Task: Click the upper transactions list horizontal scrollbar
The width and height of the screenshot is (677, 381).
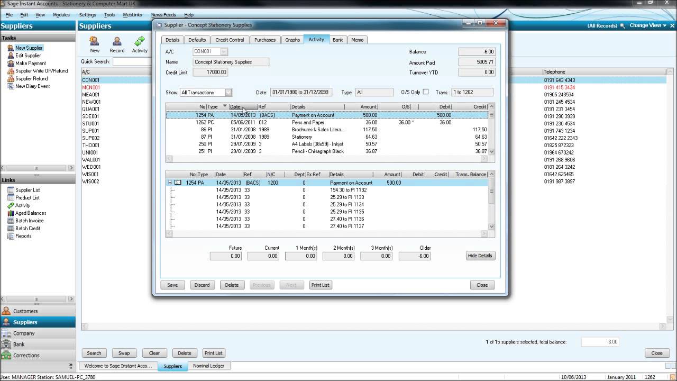Action: [326, 158]
